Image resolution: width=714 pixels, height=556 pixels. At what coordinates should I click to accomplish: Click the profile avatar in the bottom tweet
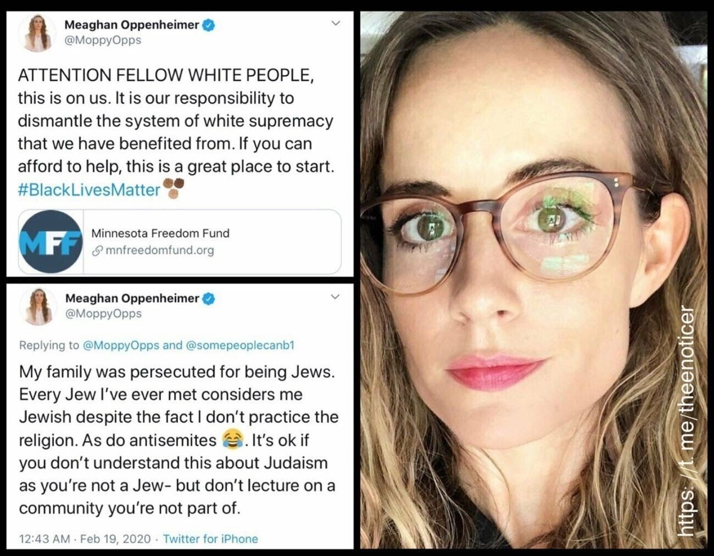pyautogui.click(x=38, y=307)
